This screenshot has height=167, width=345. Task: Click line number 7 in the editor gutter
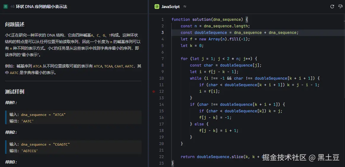coord(162,59)
